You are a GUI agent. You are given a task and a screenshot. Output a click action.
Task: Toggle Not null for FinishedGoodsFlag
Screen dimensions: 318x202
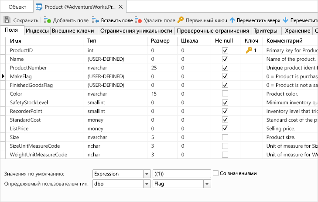click(x=225, y=85)
